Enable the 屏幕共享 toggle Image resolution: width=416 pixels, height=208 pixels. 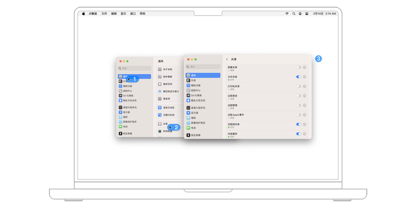point(299,67)
